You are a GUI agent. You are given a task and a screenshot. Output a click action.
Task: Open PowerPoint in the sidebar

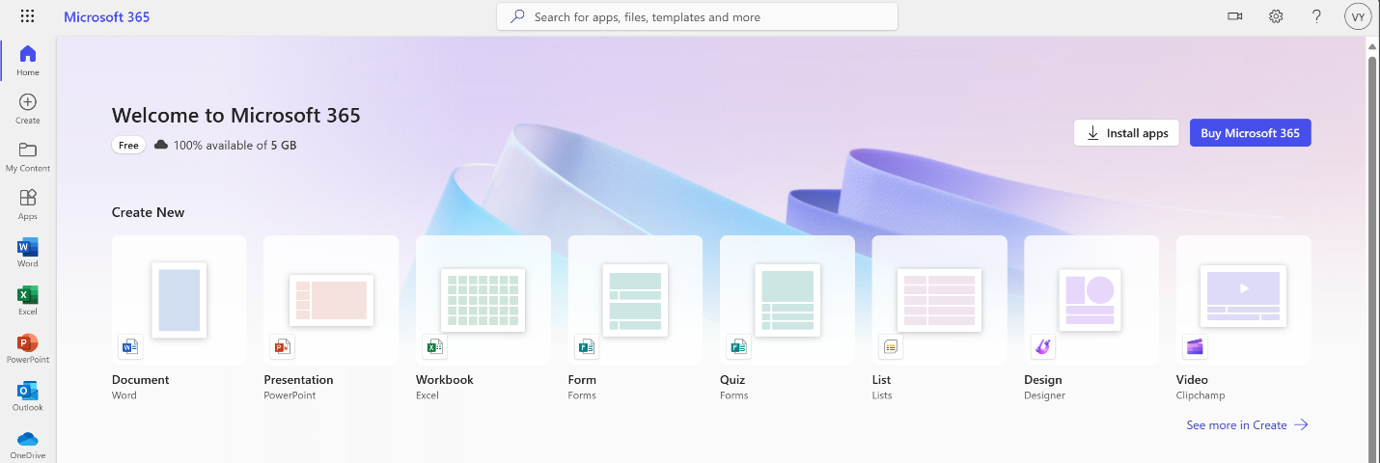28,348
